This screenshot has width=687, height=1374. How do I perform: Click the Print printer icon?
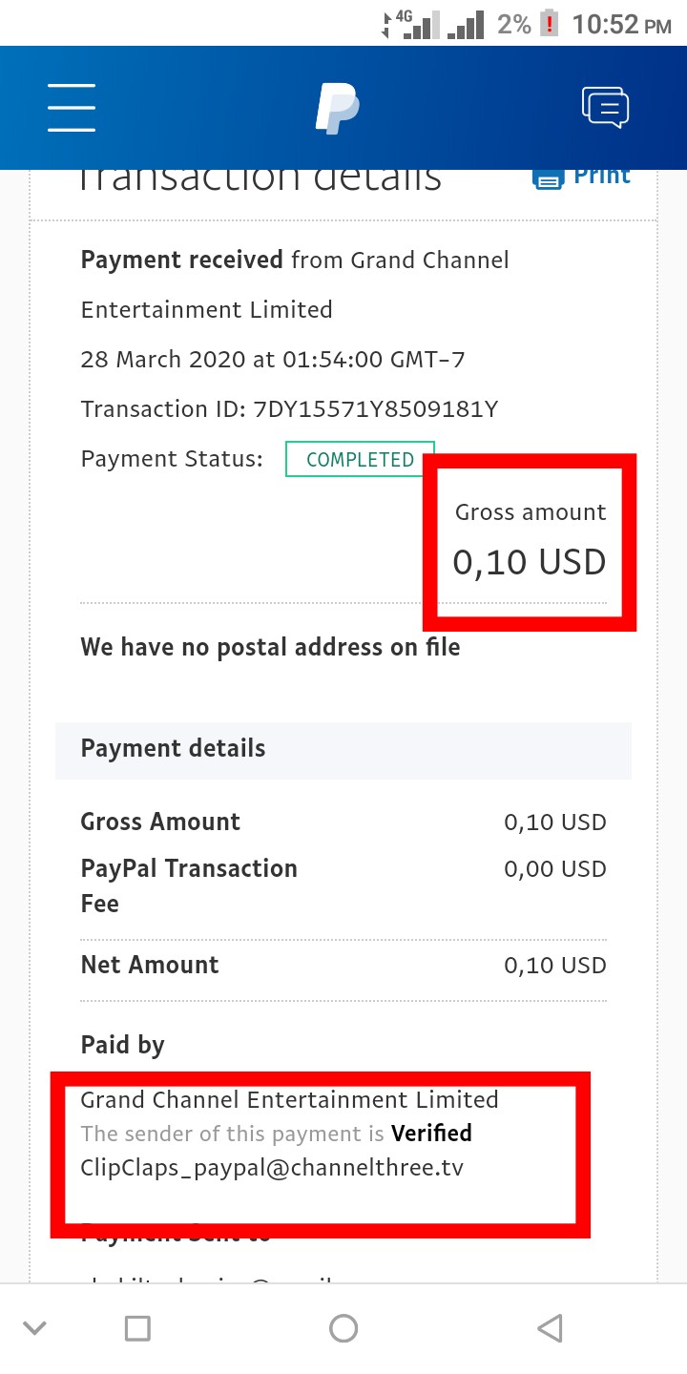coord(548,179)
